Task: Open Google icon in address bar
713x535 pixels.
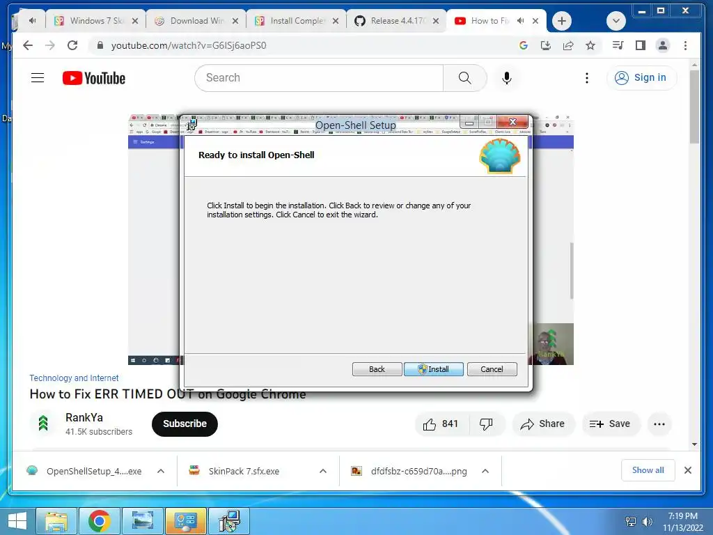Action: (x=524, y=45)
